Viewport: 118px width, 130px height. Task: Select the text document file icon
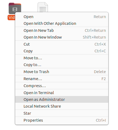coord(43,7)
